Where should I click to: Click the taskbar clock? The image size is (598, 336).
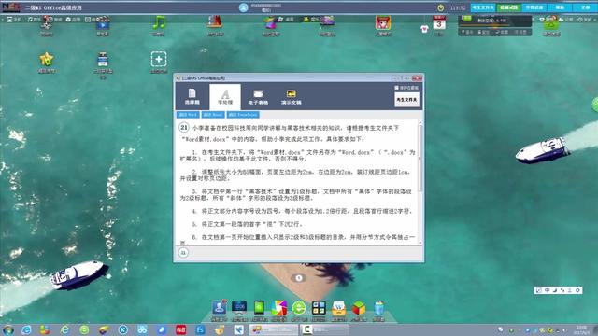coord(581,329)
